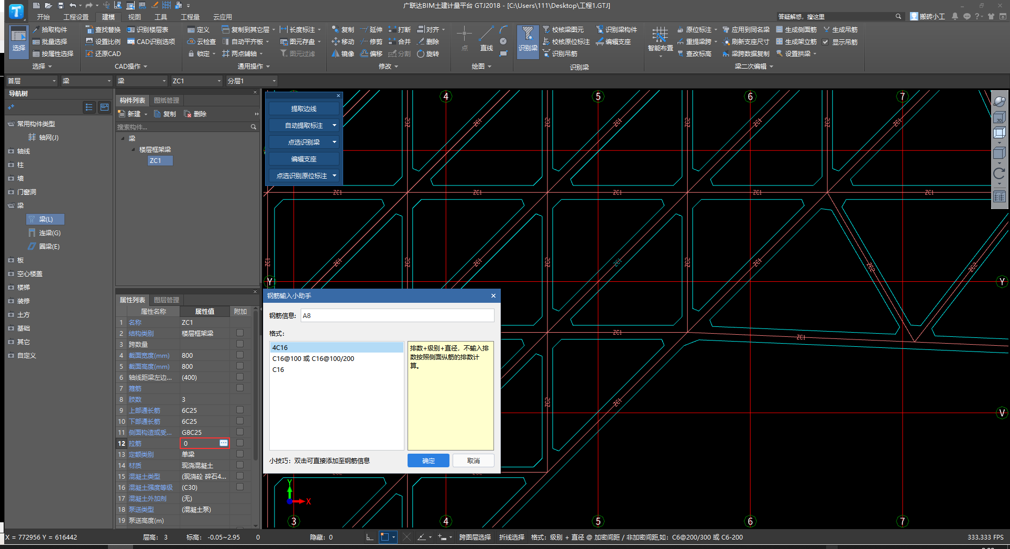Click the 钢筋信息 input field
1010x549 pixels.
point(397,315)
